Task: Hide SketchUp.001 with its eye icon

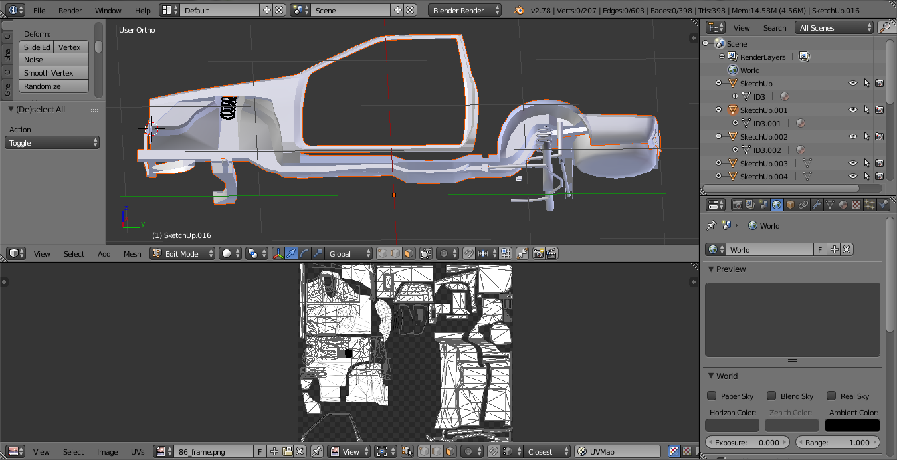Action: click(x=853, y=110)
